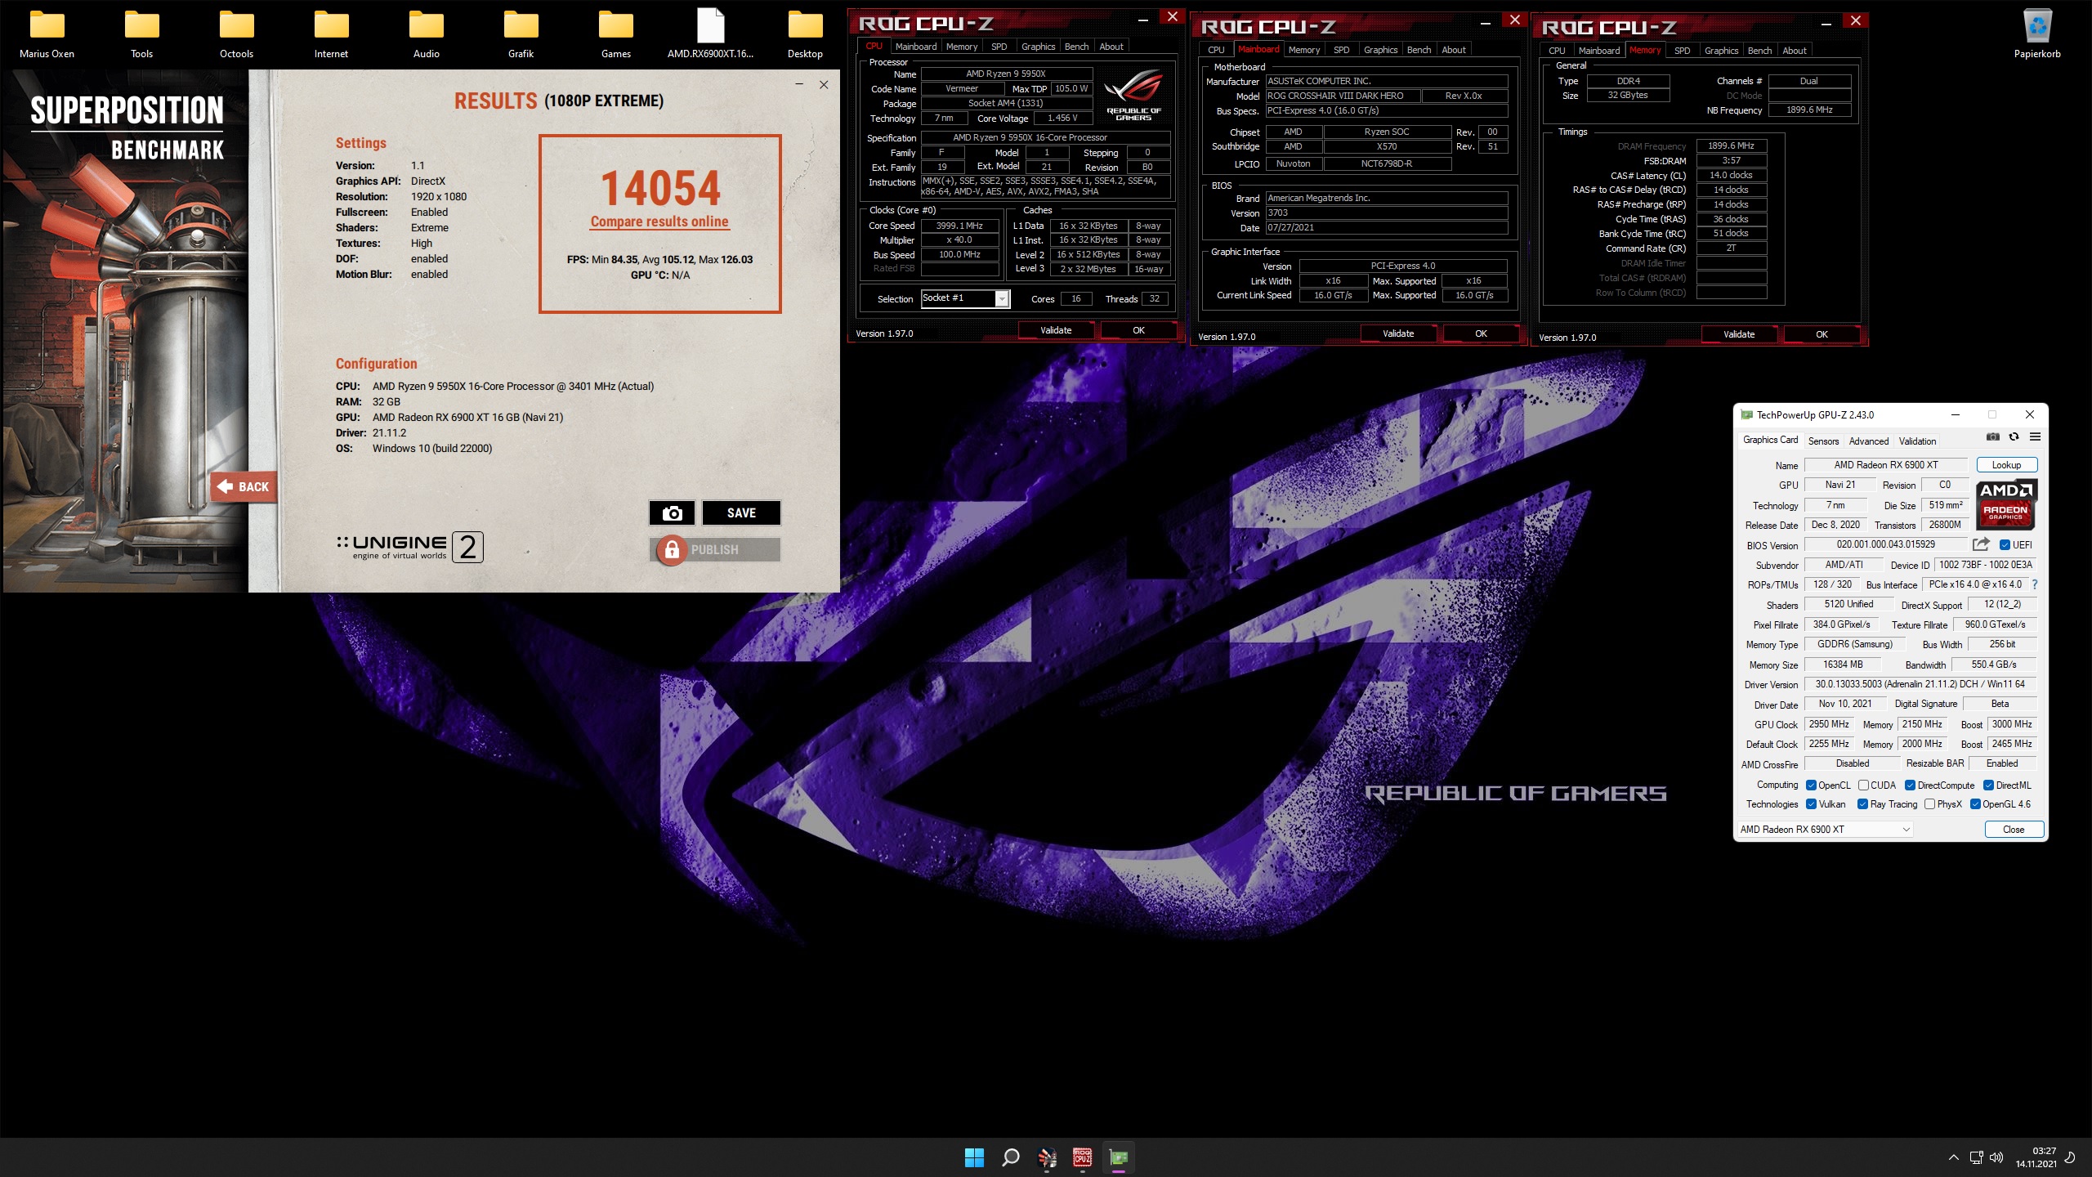
Task: Open the network tray icon
Action: tap(1976, 1157)
